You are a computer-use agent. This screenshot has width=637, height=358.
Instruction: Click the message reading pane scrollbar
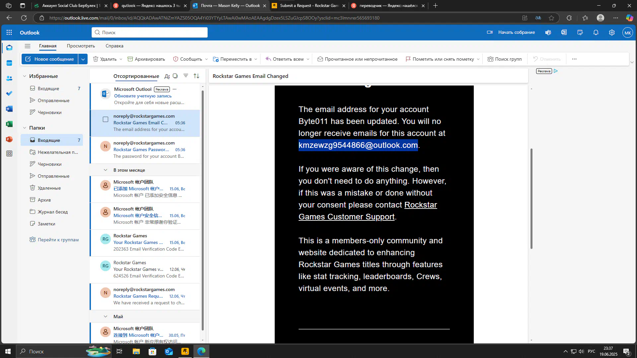(531, 199)
